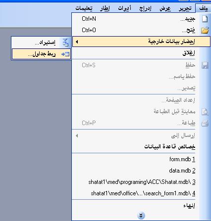Viewport: 211px width, 221px height.
Task: Open the تعليمات help menu
Action: tap(84, 8)
